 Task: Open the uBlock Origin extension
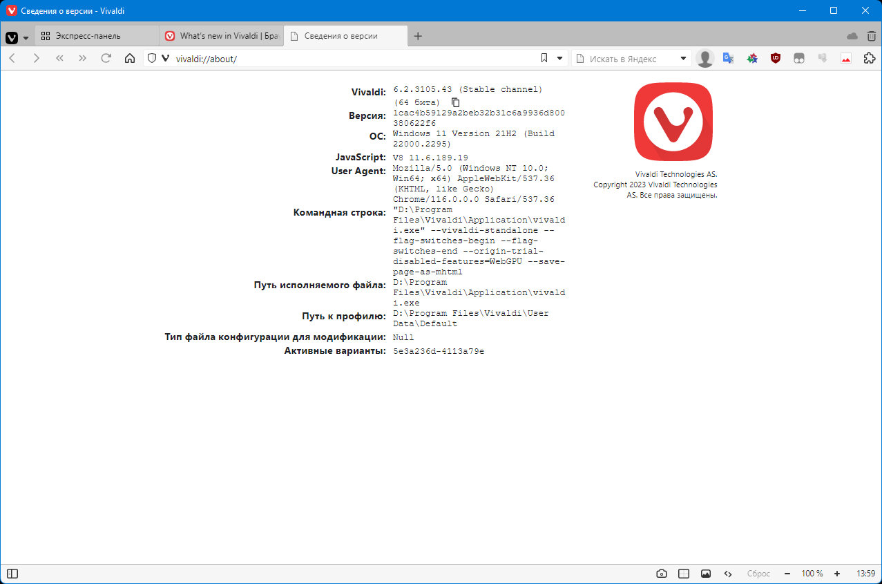pos(776,58)
